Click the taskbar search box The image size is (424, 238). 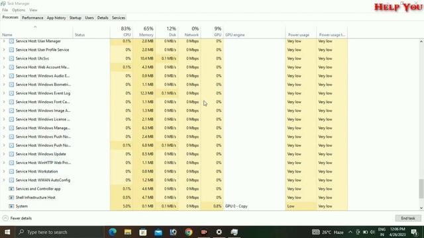pos(60,232)
